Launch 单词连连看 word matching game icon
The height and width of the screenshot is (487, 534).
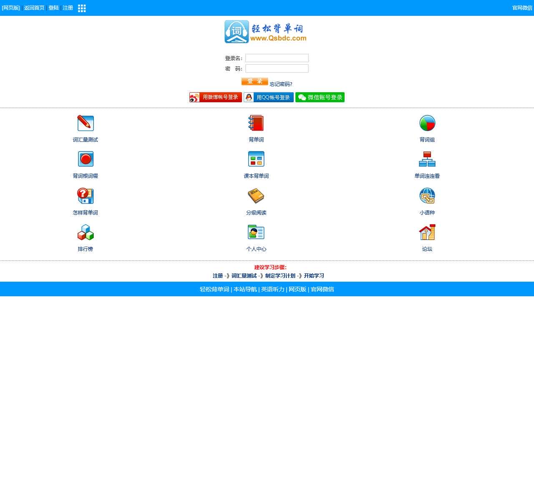click(x=427, y=159)
